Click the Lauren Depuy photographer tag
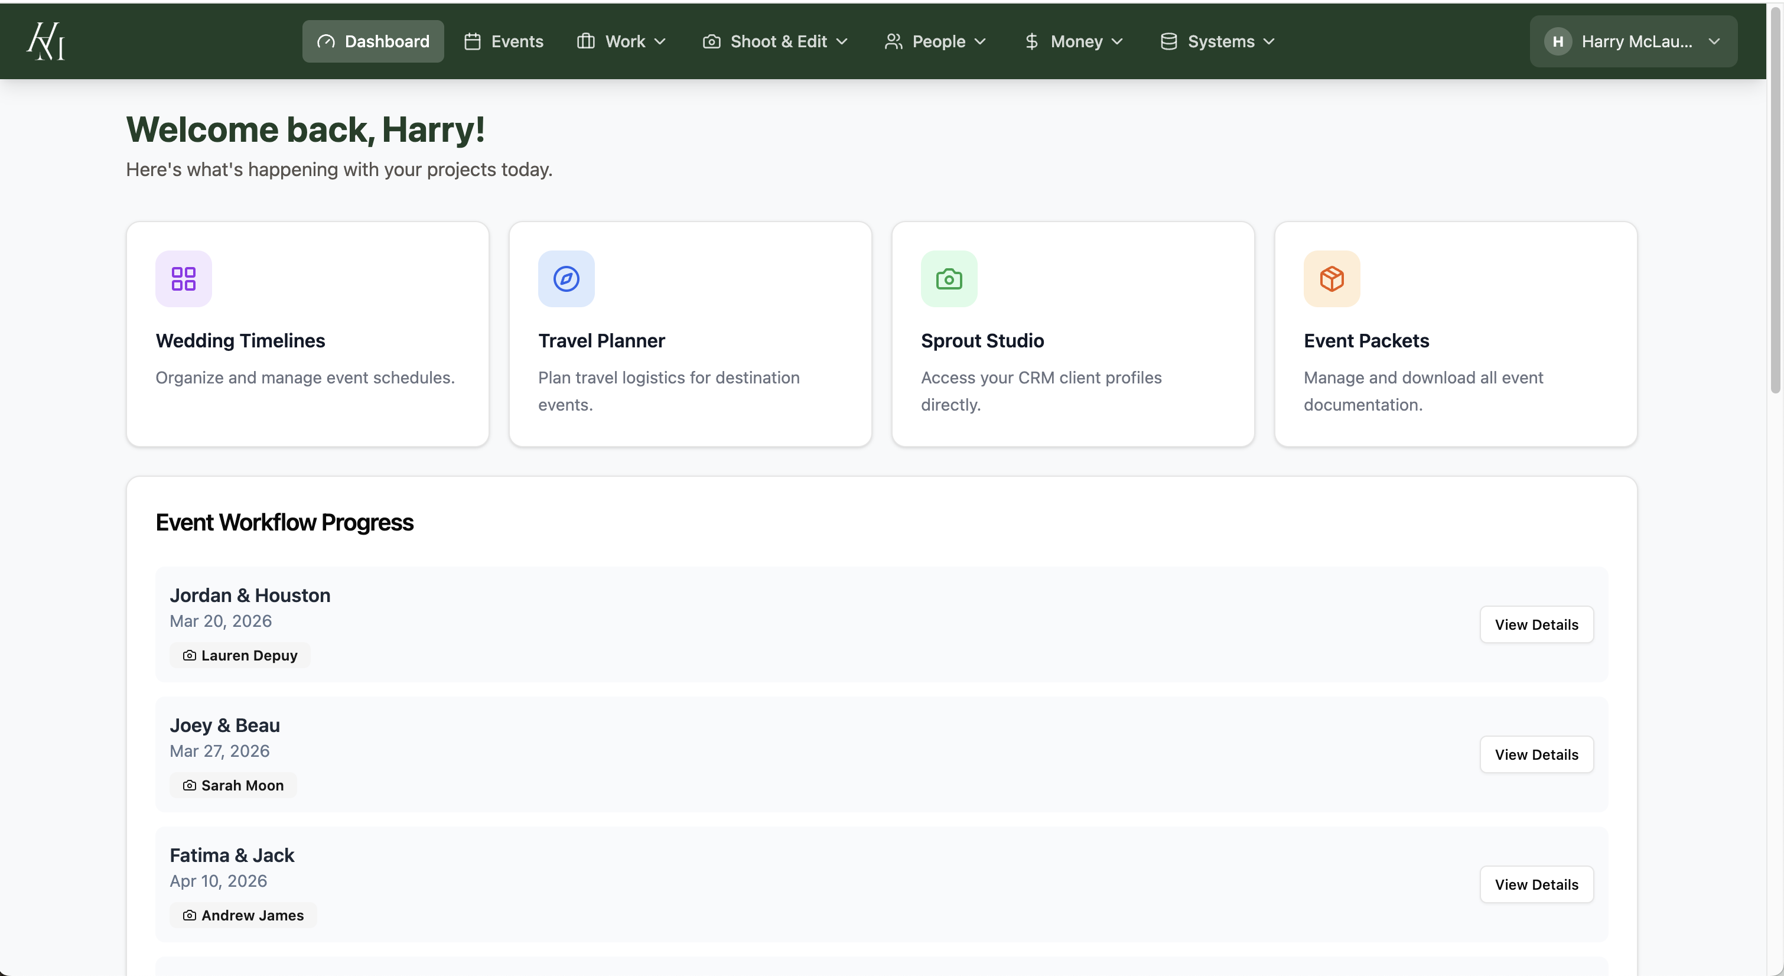The height and width of the screenshot is (976, 1784). click(x=240, y=655)
